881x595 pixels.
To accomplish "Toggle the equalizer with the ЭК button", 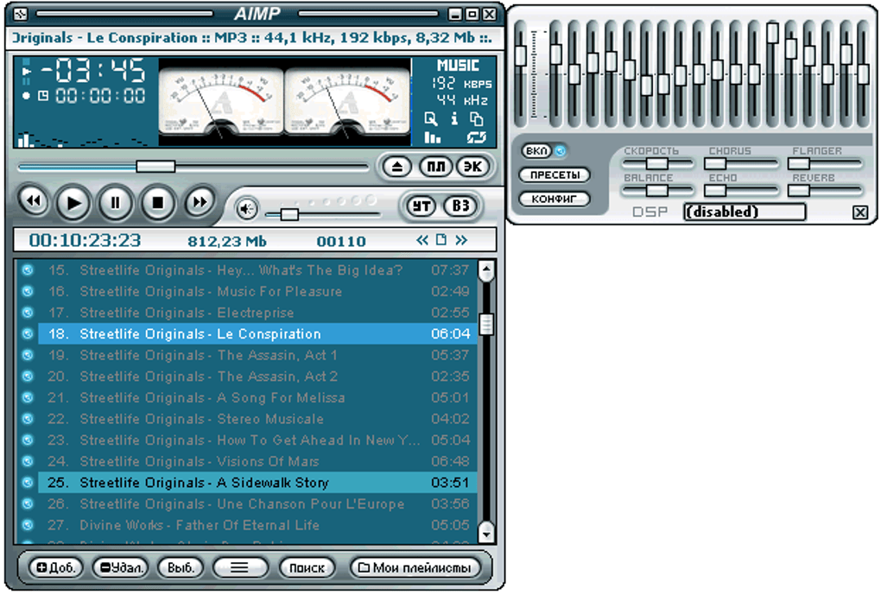I will coord(472,167).
